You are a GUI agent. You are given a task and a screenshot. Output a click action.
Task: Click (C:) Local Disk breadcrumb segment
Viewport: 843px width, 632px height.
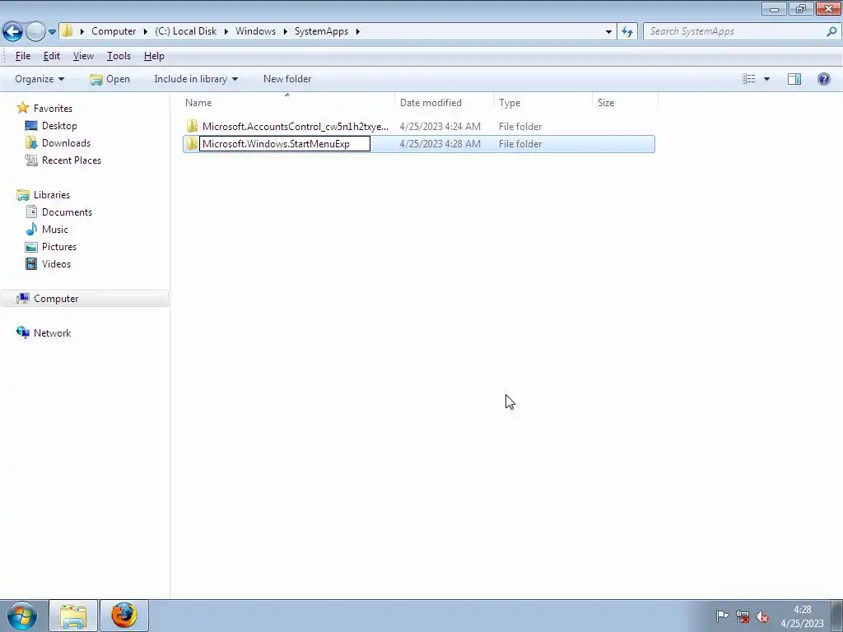coord(185,31)
